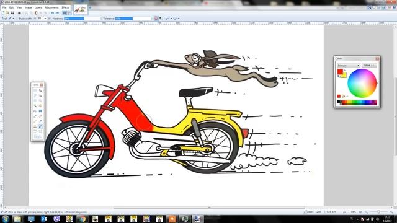Open the File menu
The height and width of the screenshot is (223, 397).
(4, 7)
